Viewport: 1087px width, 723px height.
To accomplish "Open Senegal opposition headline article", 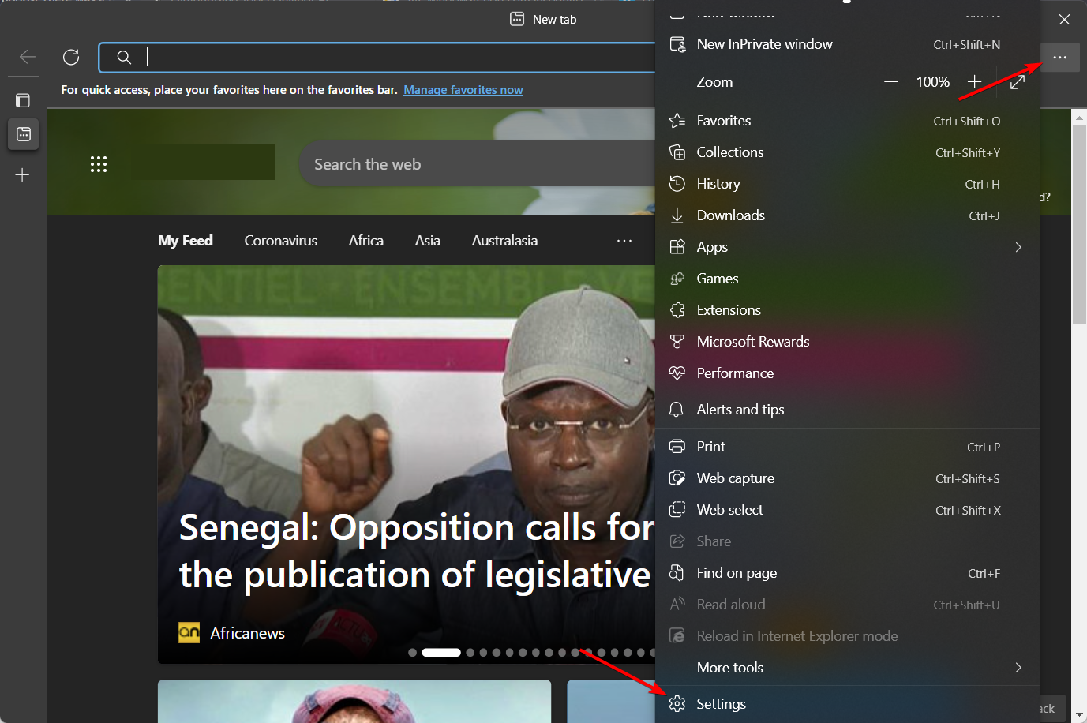I will tap(416, 551).
